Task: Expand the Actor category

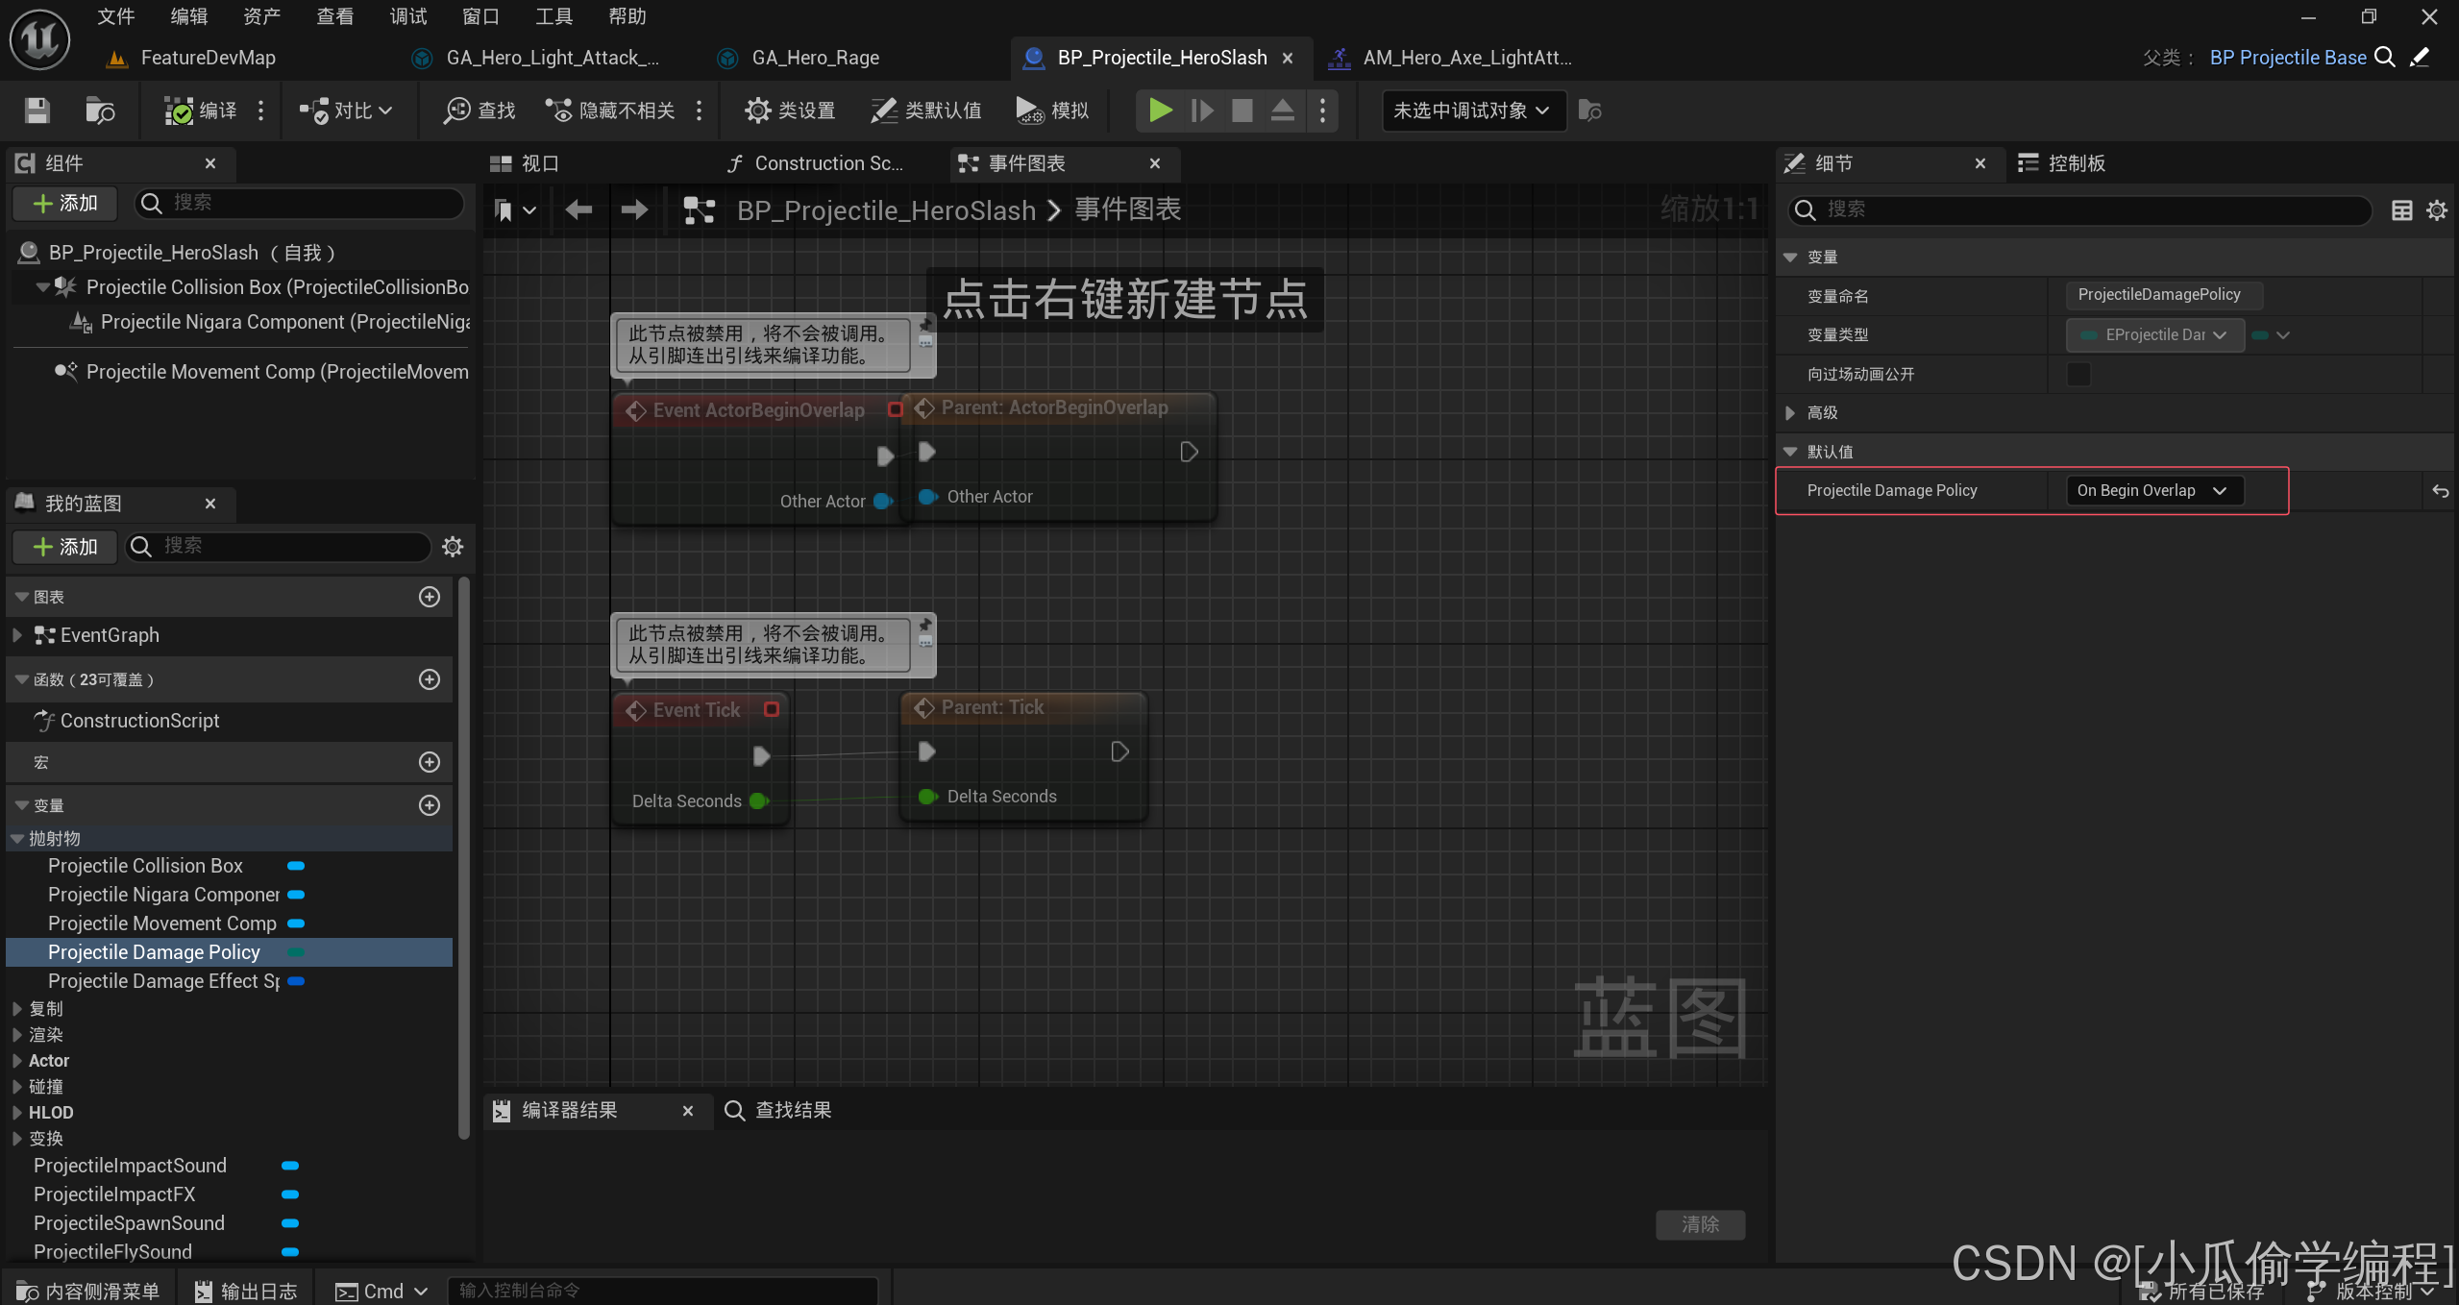Action: [16, 1061]
